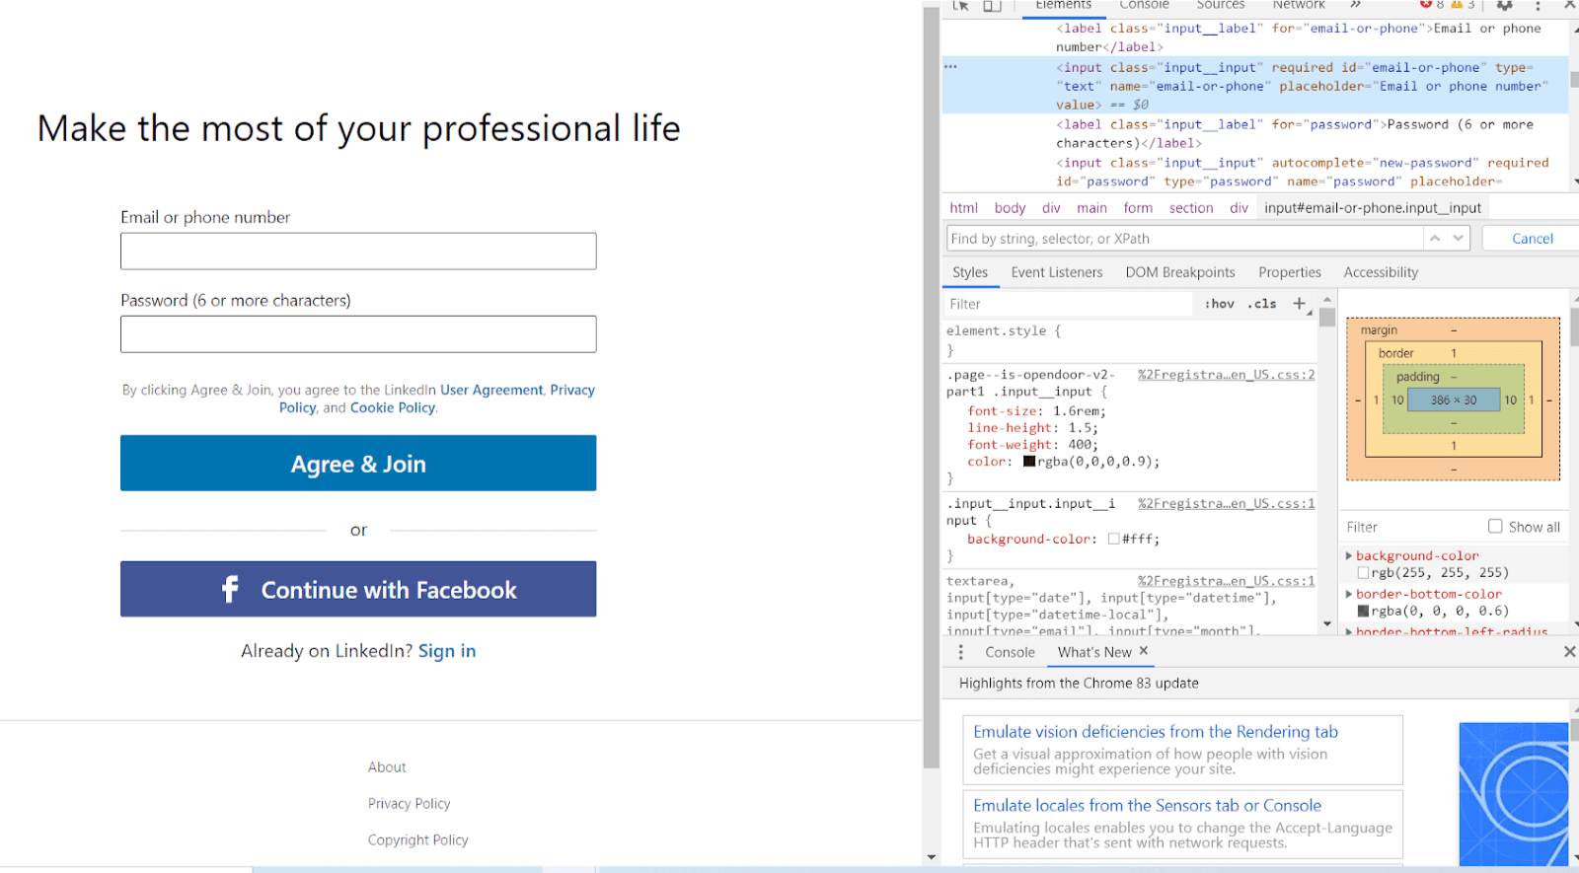This screenshot has width=1579, height=873.
Task: Enable the Show all checkbox
Action: tap(1495, 527)
